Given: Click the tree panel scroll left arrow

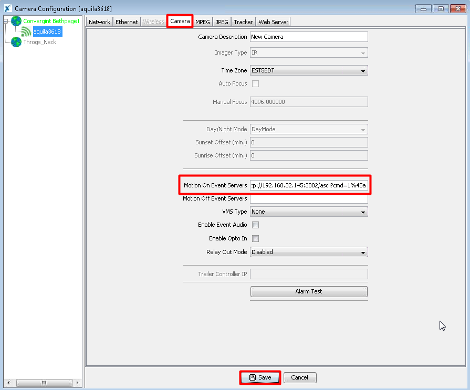Looking at the screenshot, I should point(9,383).
